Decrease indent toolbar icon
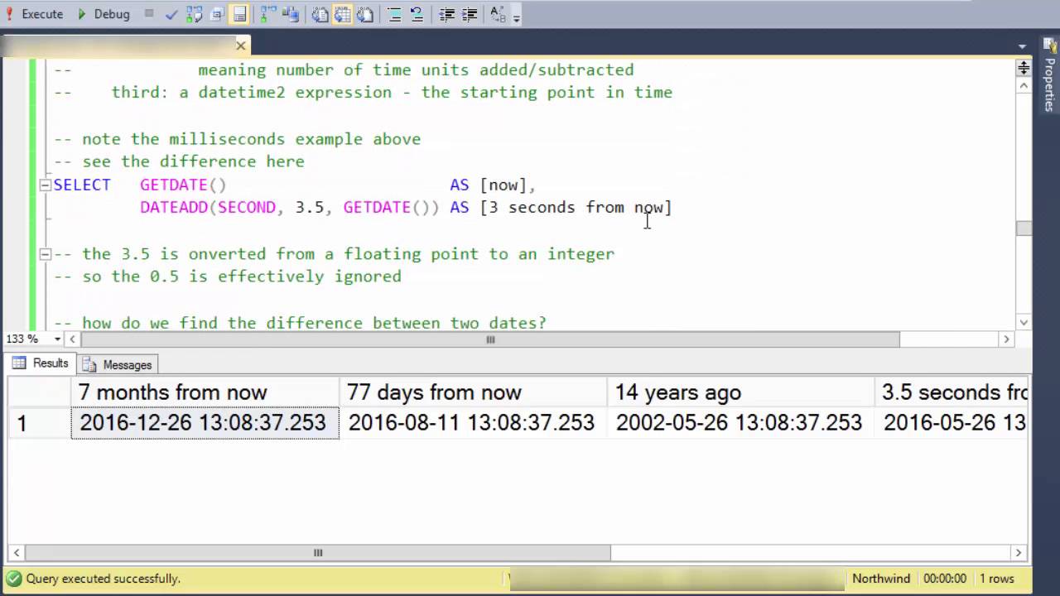1060x596 pixels. [x=447, y=14]
